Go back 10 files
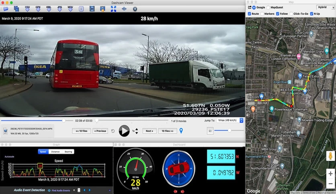This screenshot has height=194, width=336. point(82,131)
